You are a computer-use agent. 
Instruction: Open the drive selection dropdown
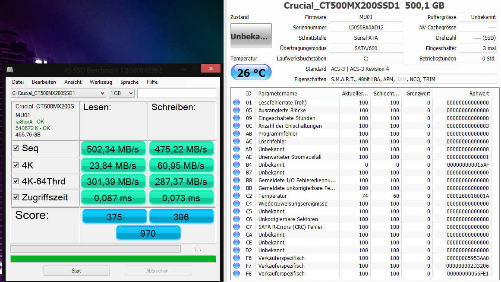[x=58, y=93]
